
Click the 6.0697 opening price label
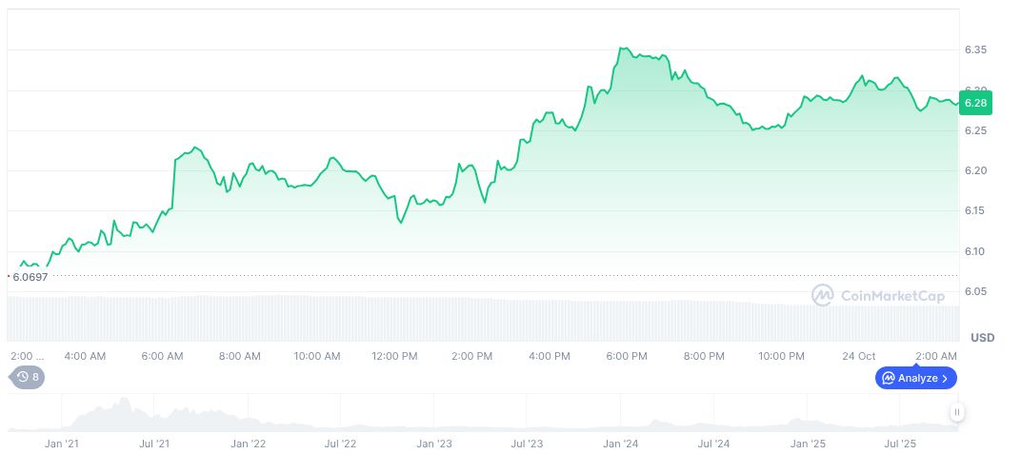tap(30, 277)
